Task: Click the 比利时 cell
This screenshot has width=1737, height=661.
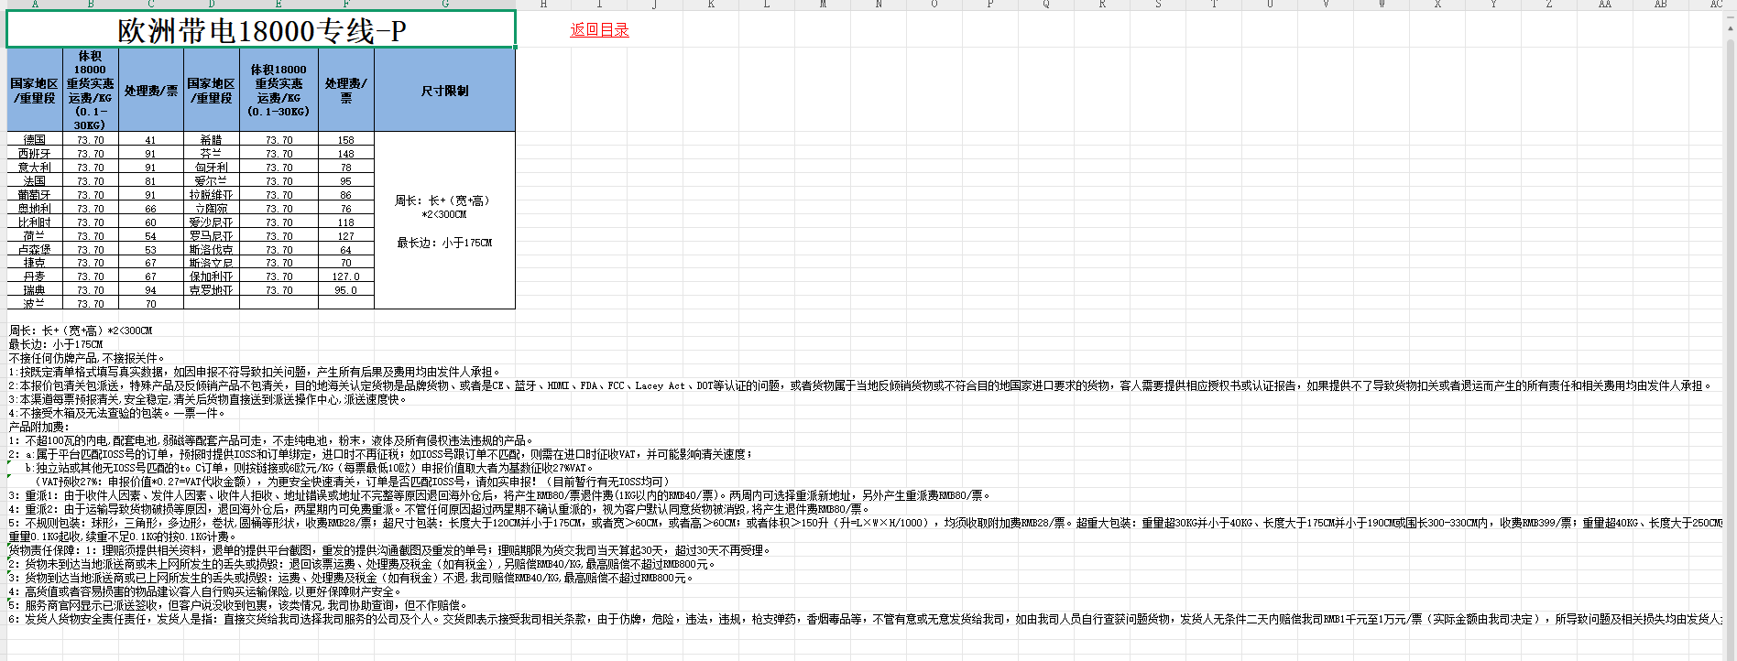Action: (35, 222)
